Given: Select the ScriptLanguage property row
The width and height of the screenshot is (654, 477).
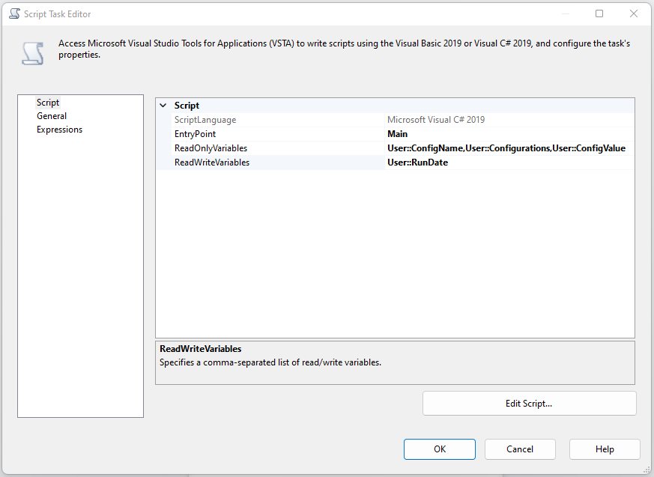Looking at the screenshot, I should click(x=205, y=120).
